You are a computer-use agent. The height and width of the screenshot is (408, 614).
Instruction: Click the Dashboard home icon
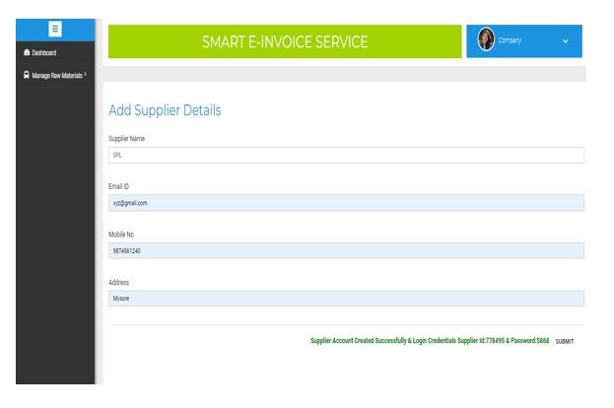point(27,52)
